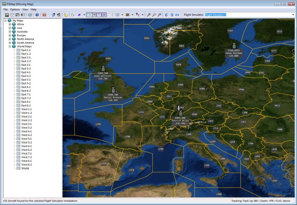The height and width of the screenshot is (205, 297).
Task: Select the East 4-1 map
Action: (x=26, y=72)
